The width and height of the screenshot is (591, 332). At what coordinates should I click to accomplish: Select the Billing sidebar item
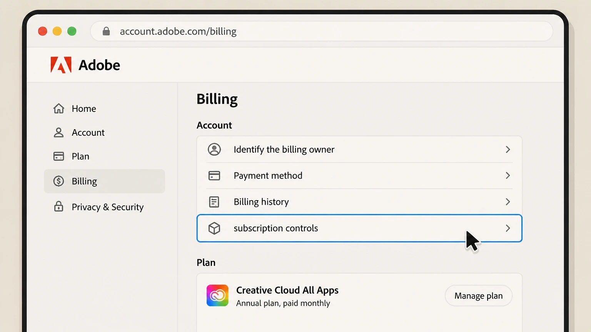coord(104,181)
